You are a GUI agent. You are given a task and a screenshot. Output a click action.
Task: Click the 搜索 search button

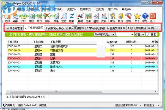152,34
